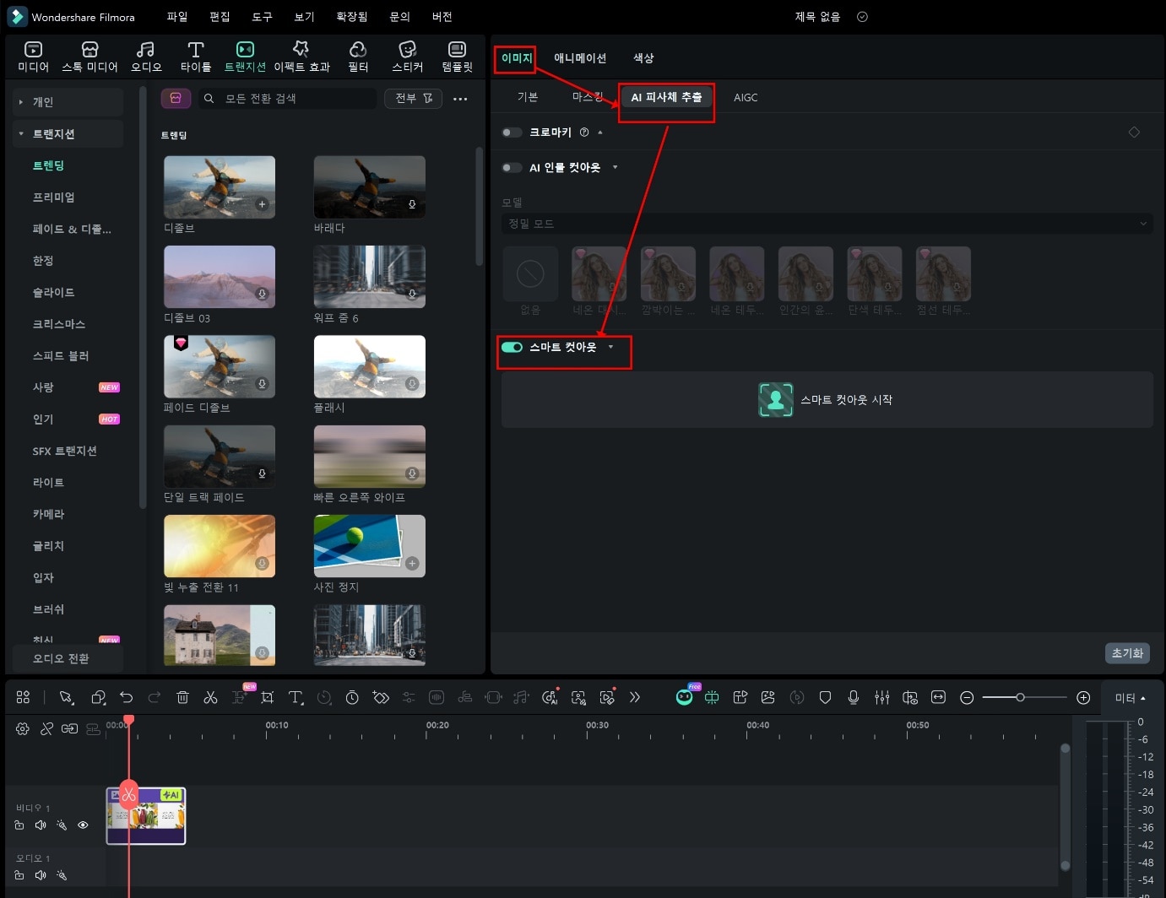This screenshot has height=898, width=1166.
Task: Enable the 크로마키 toggle switch
Action: tap(512, 133)
